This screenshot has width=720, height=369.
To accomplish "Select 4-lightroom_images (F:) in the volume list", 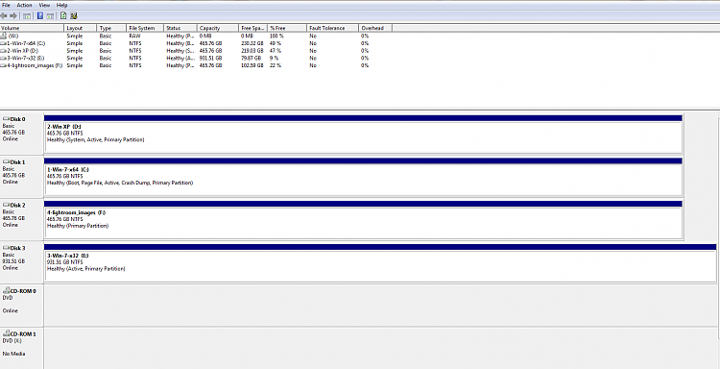I will [x=35, y=65].
